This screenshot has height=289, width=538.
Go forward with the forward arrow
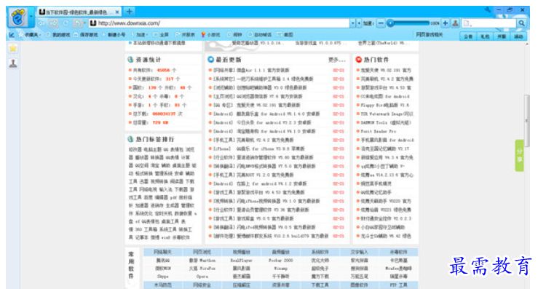pos(54,23)
